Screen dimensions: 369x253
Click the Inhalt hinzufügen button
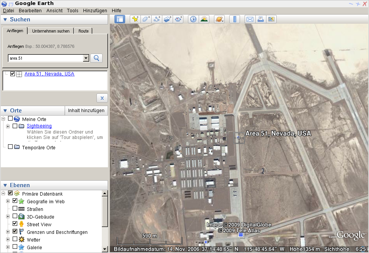coord(86,111)
